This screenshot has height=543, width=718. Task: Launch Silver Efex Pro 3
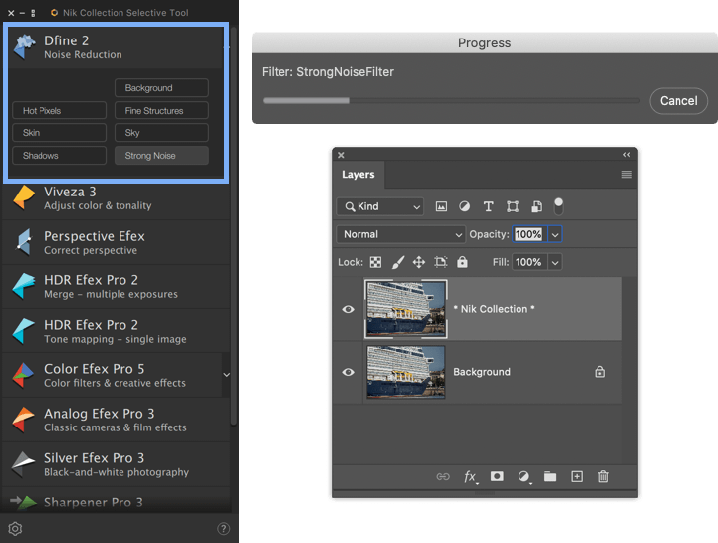coord(116,464)
